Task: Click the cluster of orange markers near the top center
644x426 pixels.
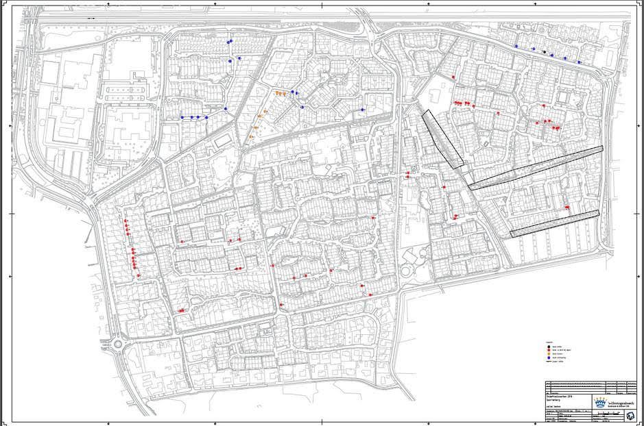Action: click(x=281, y=93)
